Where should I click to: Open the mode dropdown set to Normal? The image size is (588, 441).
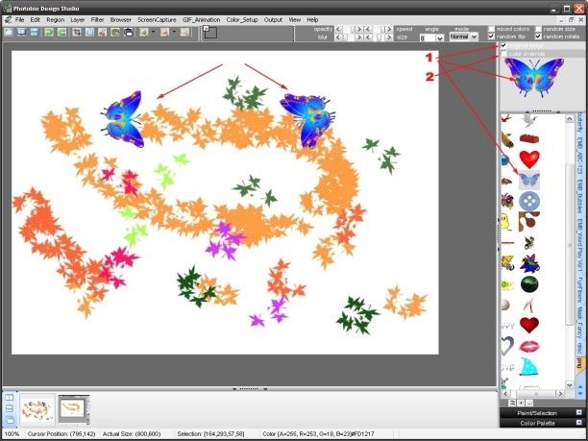click(463, 37)
